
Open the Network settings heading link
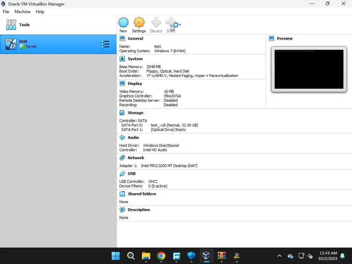tap(136, 158)
